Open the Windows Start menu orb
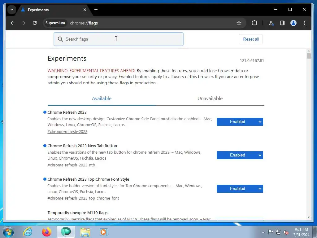 [x=8, y=232]
